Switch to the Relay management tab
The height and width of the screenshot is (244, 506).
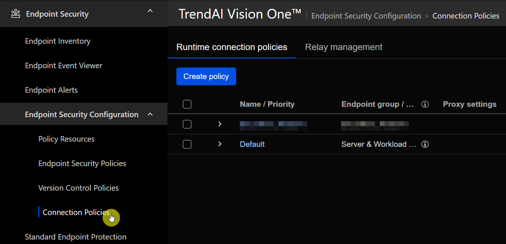point(344,47)
